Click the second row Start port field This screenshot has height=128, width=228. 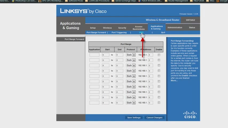tap(105, 60)
